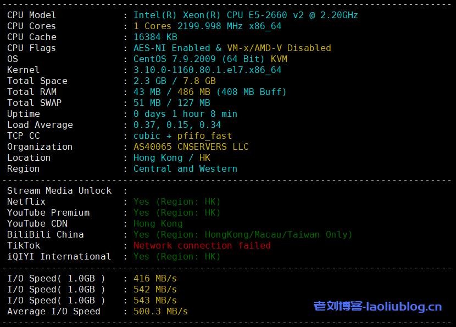This screenshot has height=327, width=456.
Task: Select the Hong Kong location text
Action: 170,157
